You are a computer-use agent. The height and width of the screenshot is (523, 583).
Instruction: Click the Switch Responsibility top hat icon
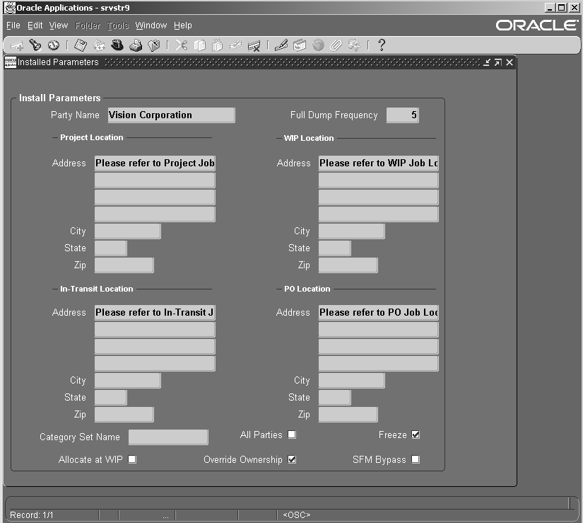117,45
